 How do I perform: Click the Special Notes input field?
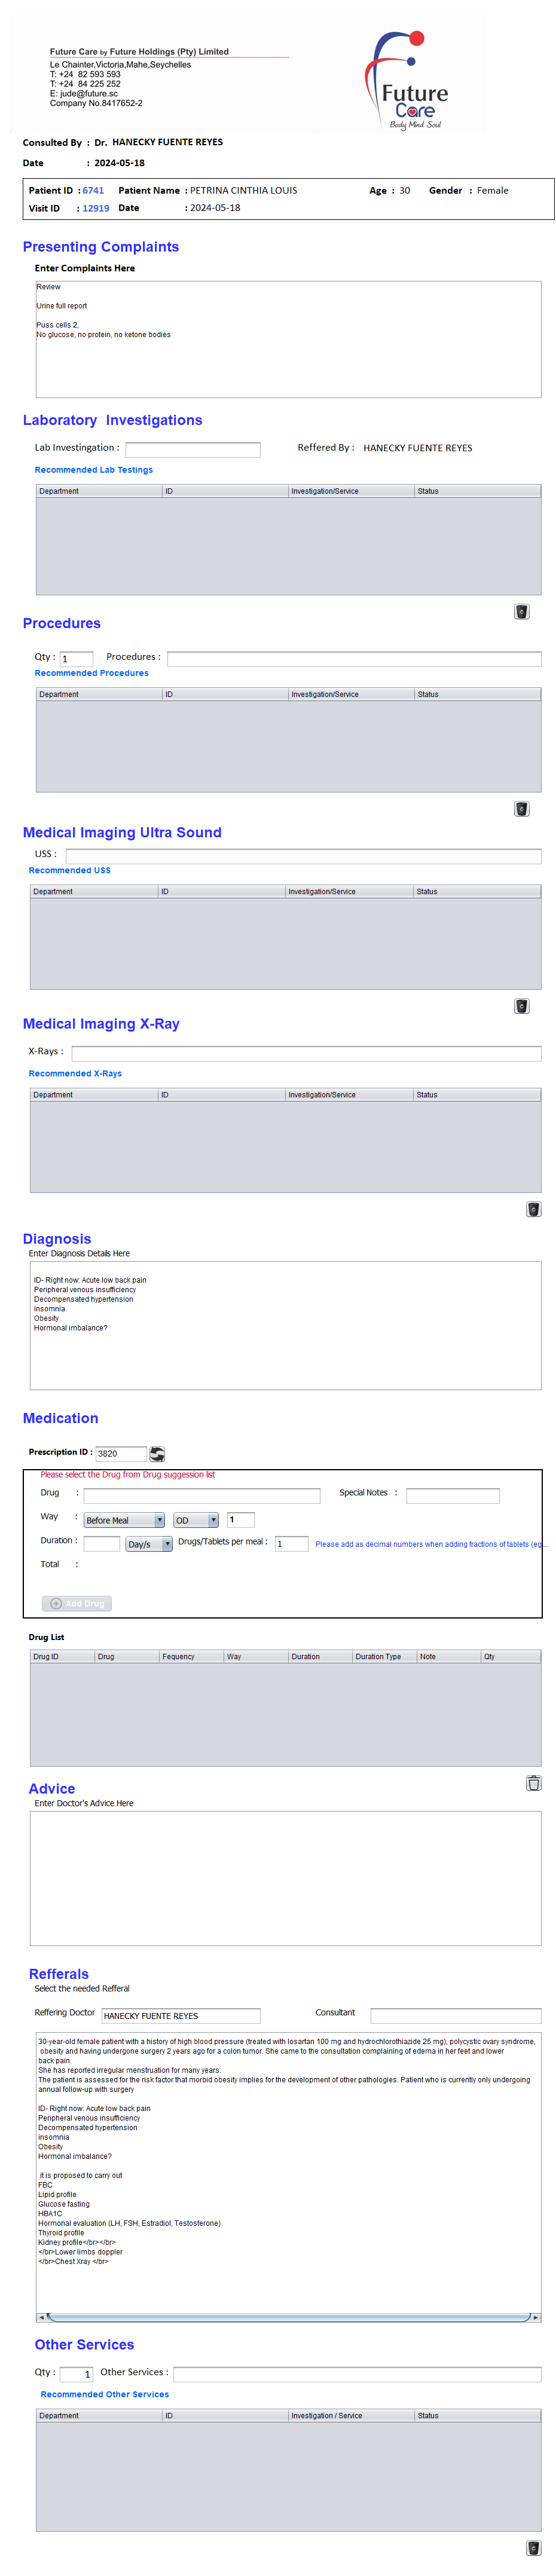(x=452, y=1495)
